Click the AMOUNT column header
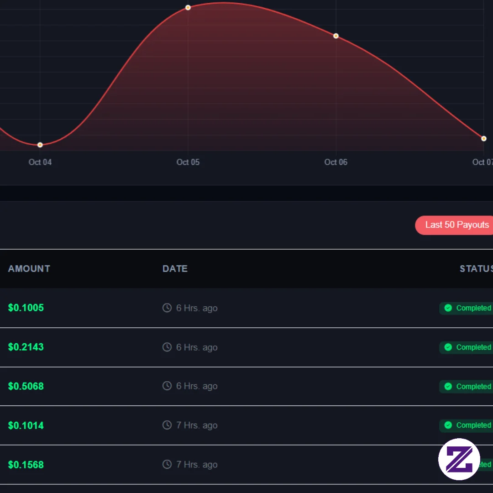The image size is (493, 493). pos(29,268)
